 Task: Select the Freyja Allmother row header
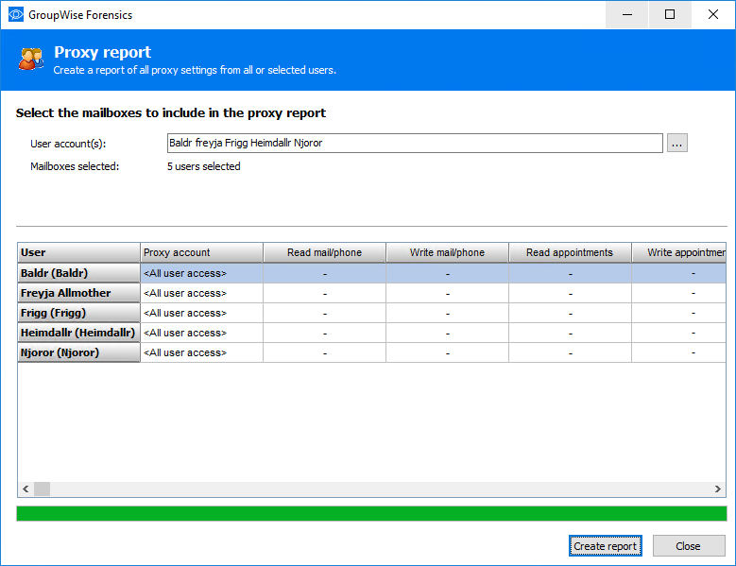pyautogui.click(x=78, y=293)
